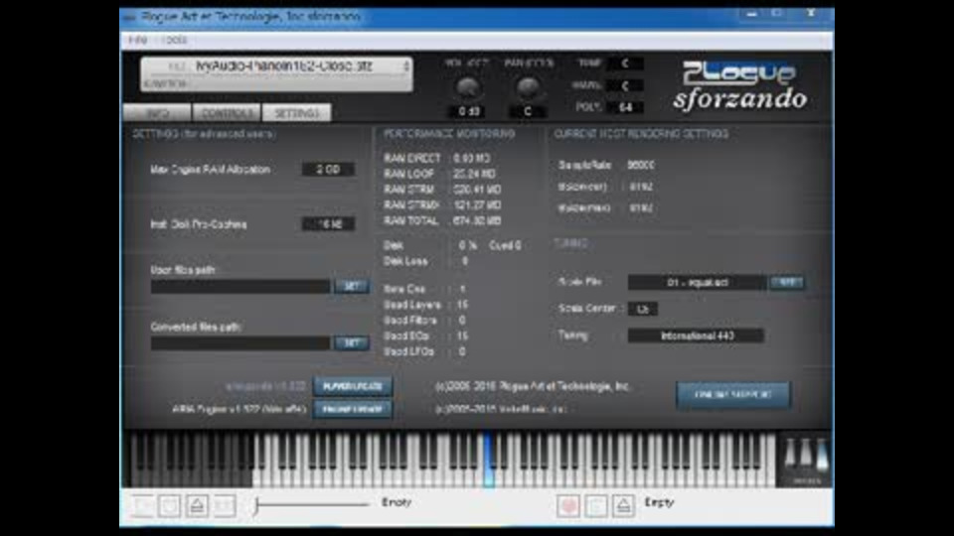This screenshot has height=536, width=954.
Task: Open Max Engine RAM Allocation 2 GB dropdown
Action: coord(328,170)
